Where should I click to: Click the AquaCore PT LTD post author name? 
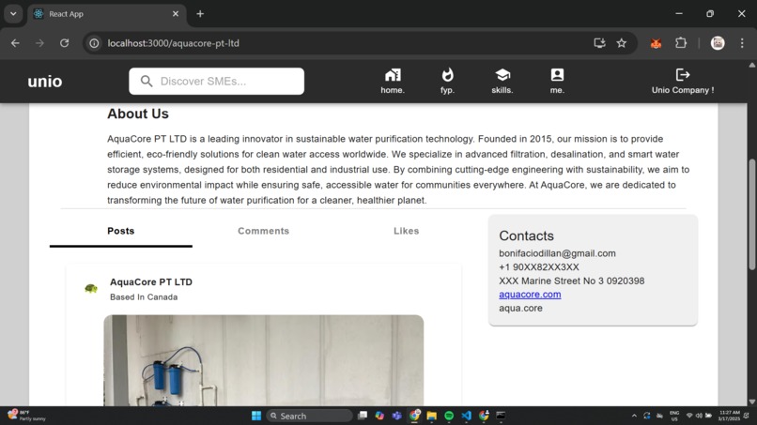tap(151, 282)
